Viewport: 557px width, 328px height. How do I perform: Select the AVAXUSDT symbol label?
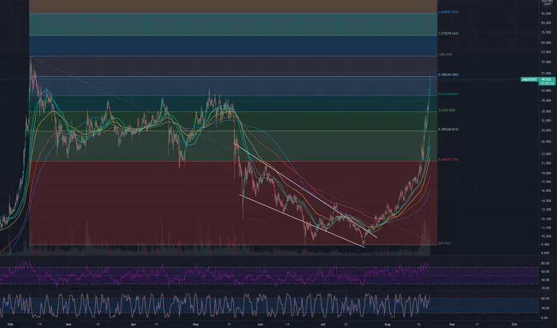[x=530, y=79]
